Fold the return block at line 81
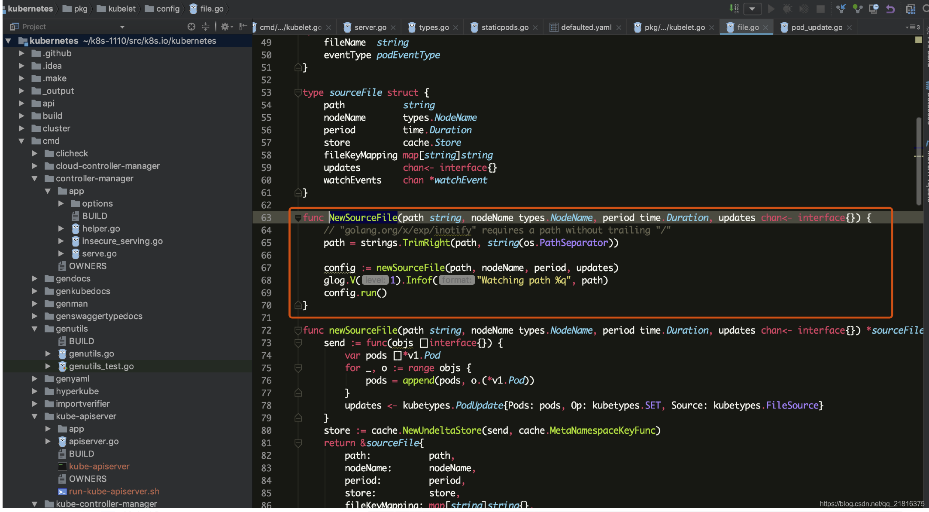929x512 pixels. tap(298, 443)
